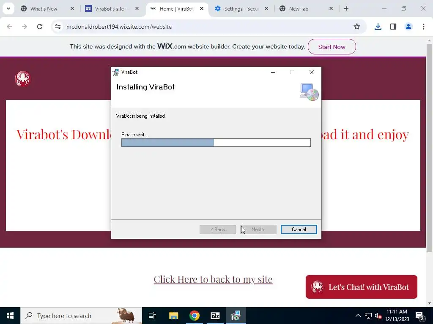Open Chrome three-dot menu
The image size is (433, 324).
(x=424, y=27)
